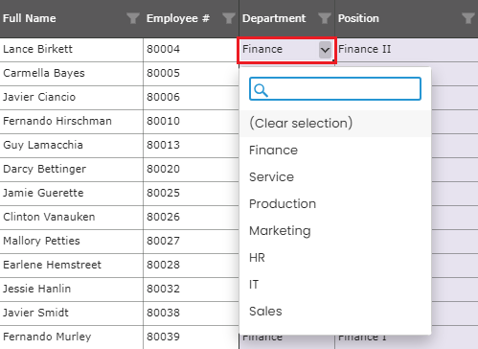Select the Javier Ciancio name cell
Screen dimensions: 478x349
click(72, 98)
